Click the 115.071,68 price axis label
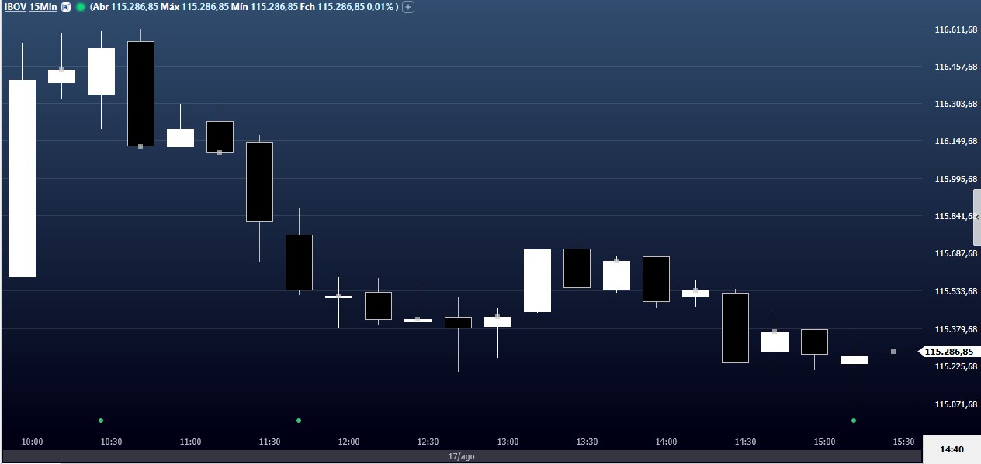 (x=955, y=404)
